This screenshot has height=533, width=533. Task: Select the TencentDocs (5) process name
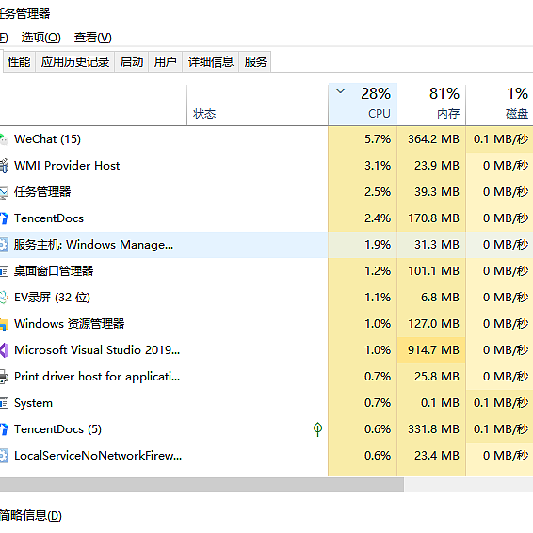[57, 429]
